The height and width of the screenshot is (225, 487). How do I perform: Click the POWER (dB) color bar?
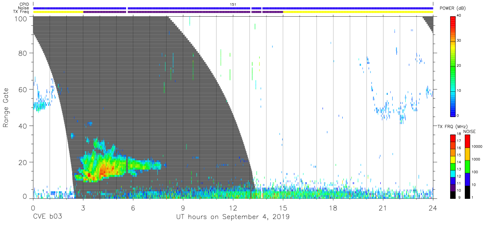[453, 66]
